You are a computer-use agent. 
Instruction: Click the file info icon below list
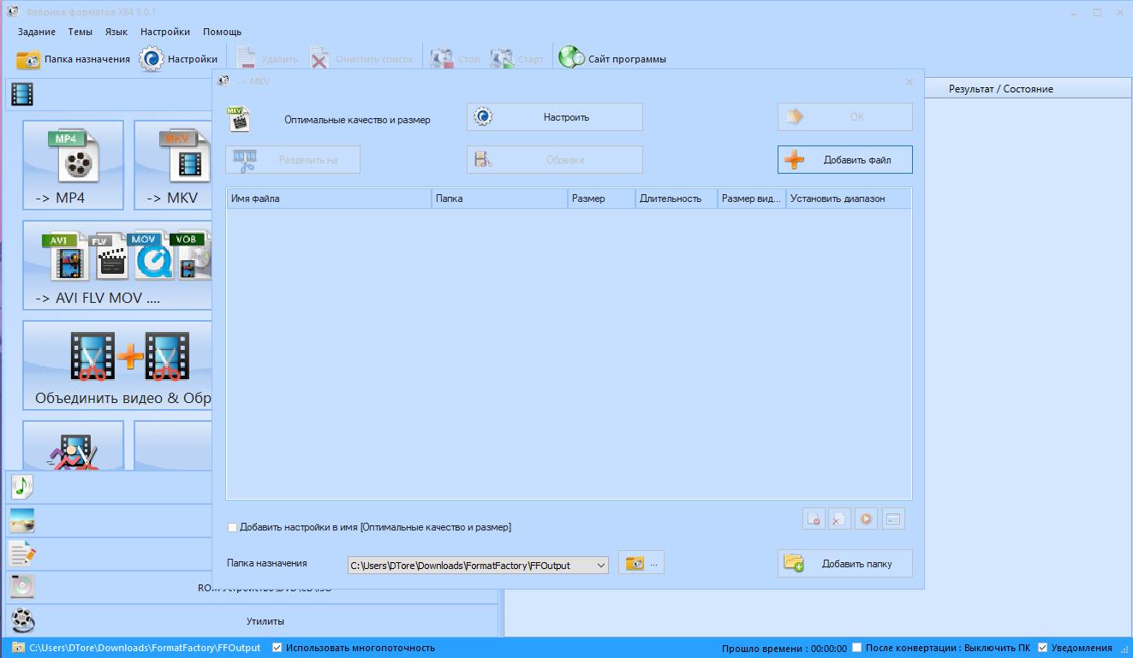(x=893, y=519)
